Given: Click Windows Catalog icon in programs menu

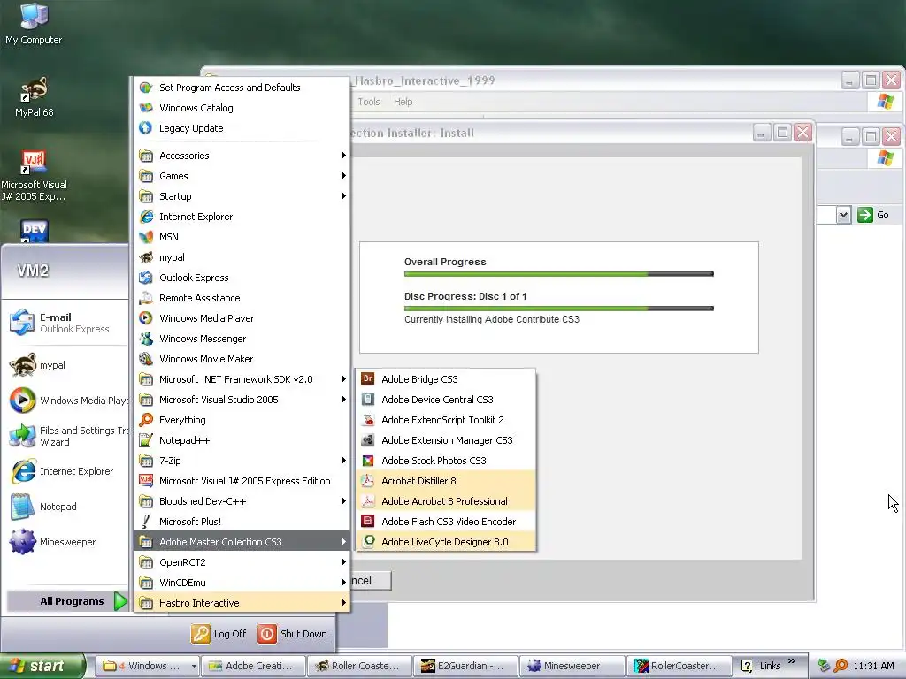Looking at the screenshot, I should pyautogui.click(x=146, y=108).
